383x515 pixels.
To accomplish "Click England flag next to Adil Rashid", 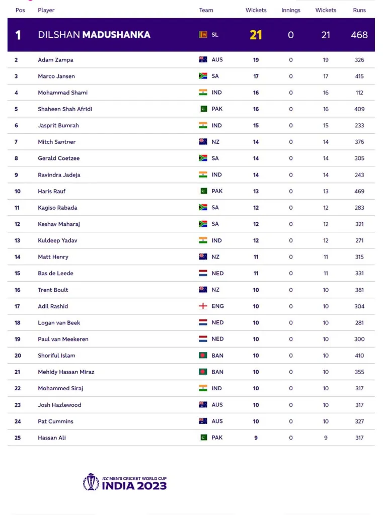I will click(203, 306).
